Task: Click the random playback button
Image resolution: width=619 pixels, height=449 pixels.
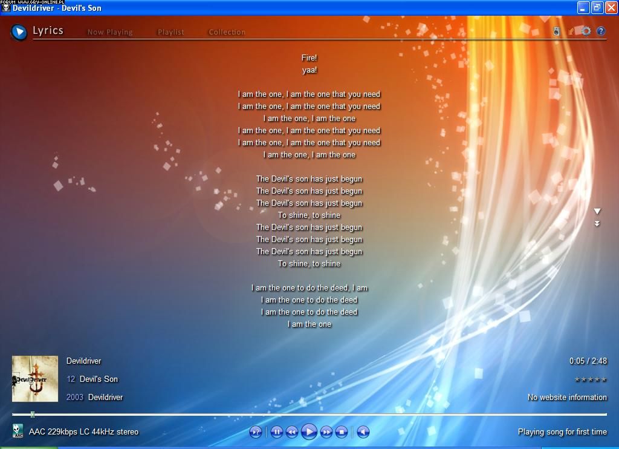Action: coord(256,431)
